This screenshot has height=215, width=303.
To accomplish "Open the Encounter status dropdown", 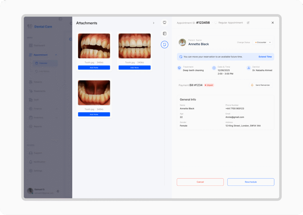I will (x=262, y=42).
